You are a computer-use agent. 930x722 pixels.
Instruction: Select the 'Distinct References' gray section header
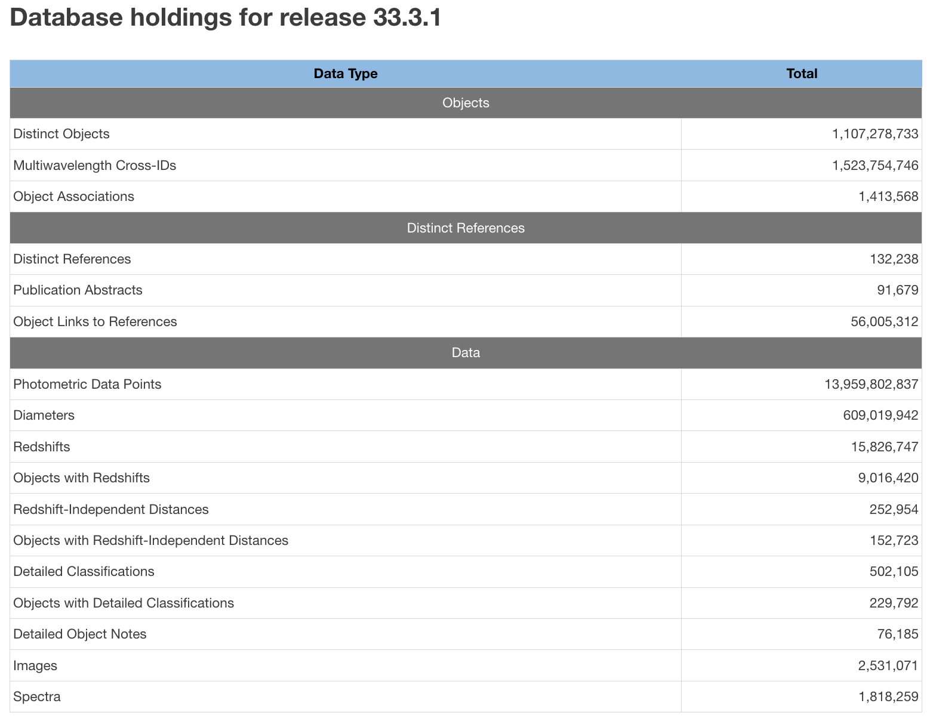tap(466, 228)
